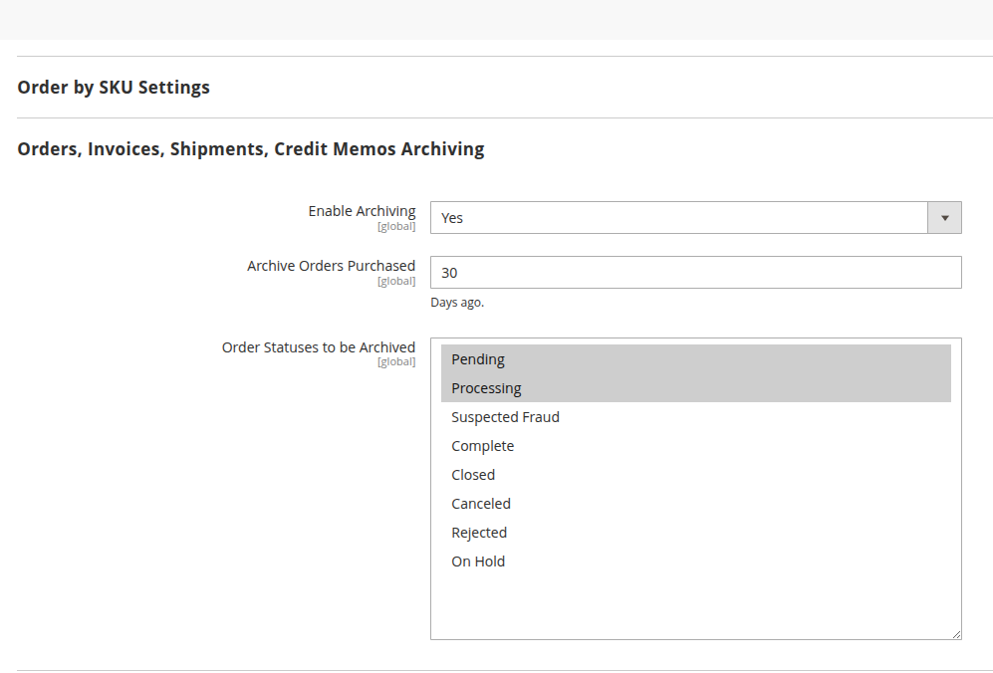This screenshot has height=673, width=993.
Task: Click the 'Days ago.' note text
Action: (x=457, y=303)
